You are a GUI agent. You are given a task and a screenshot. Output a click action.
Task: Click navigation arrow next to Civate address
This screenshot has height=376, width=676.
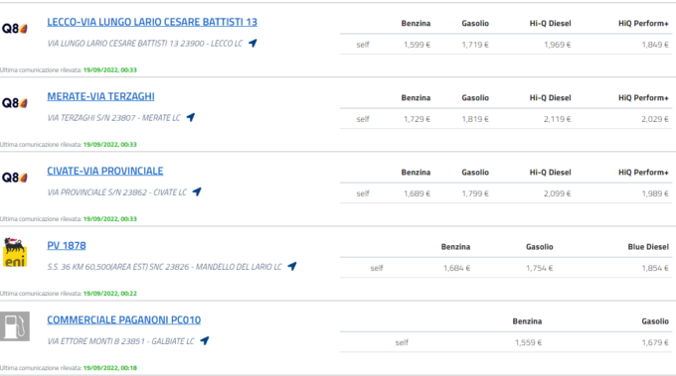(197, 191)
